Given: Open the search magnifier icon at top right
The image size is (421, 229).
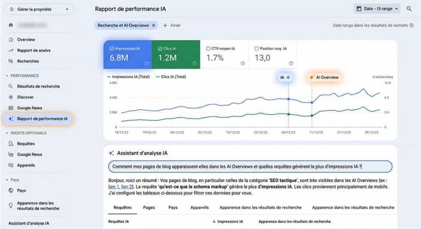Looking at the screenshot, I should (408, 9).
